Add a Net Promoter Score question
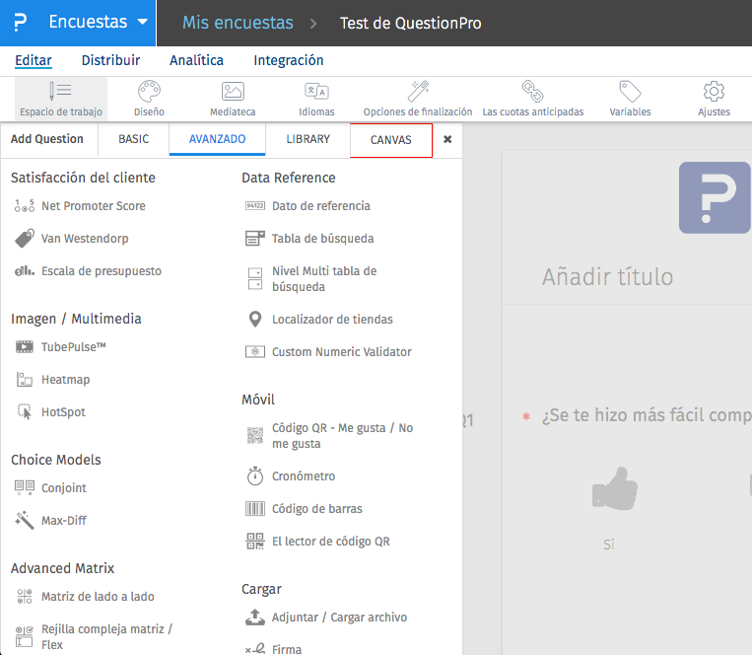Image resolution: width=752 pixels, height=655 pixels. point(93,206)
